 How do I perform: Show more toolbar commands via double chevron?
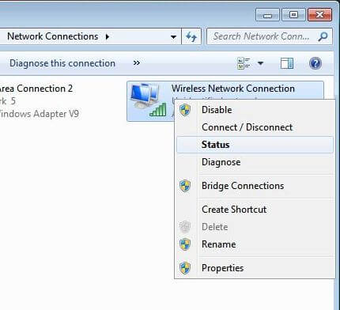click(x=137, y=63)
